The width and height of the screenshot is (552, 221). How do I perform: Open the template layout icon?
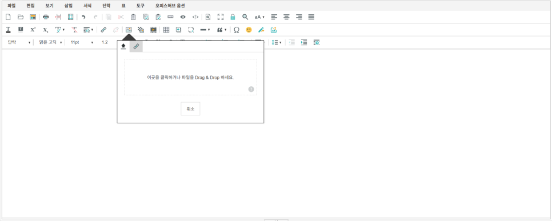[x=33, y=17]
